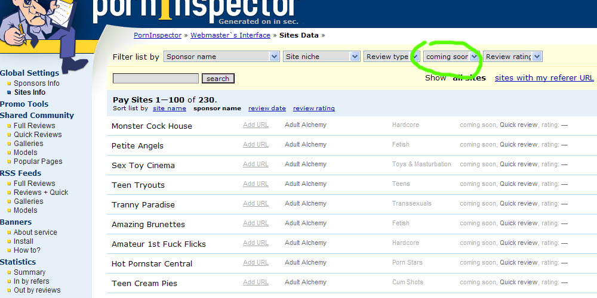Click the Toys & Masturbation niche text
Image resolution: width=597 pixels, height=298 pixels.
(x=421, y=164)
